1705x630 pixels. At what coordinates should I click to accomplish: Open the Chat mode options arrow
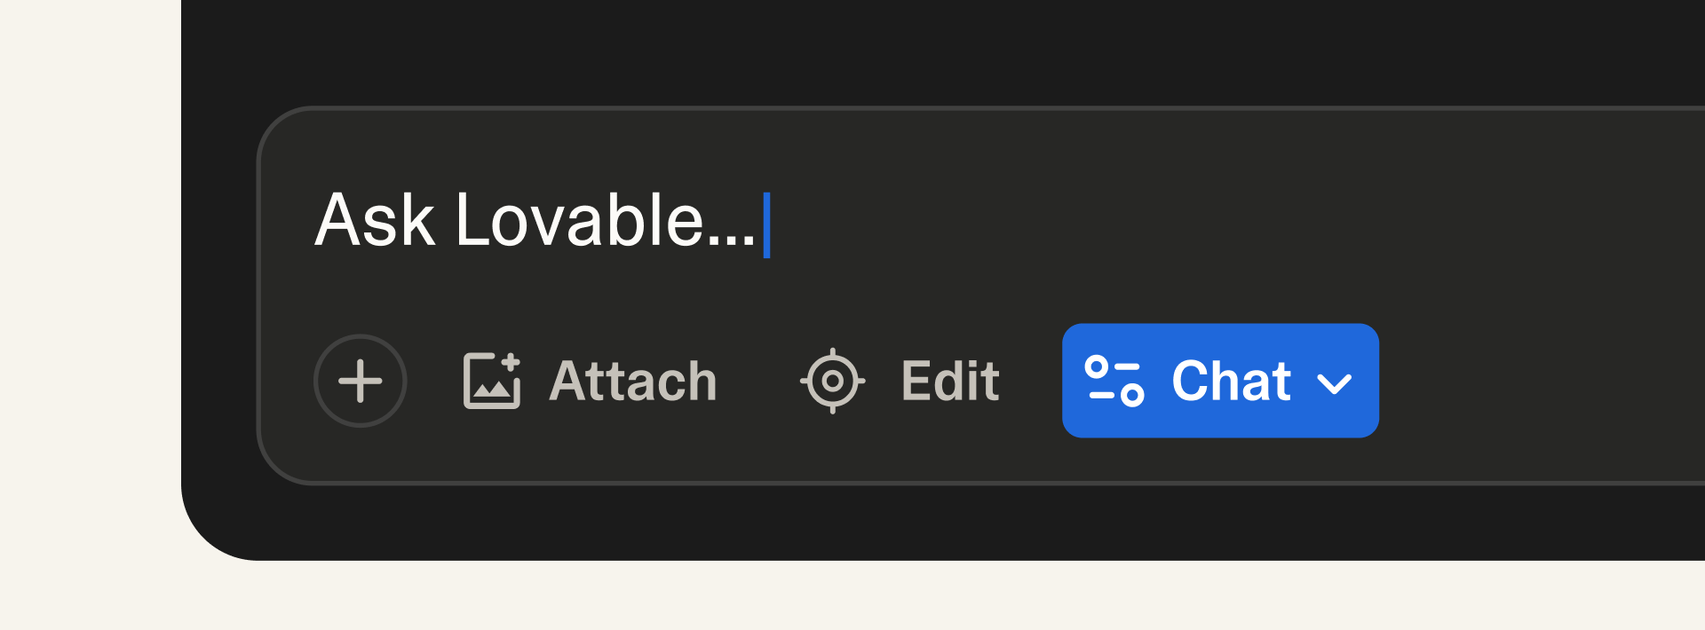click(x=1334, y=382)
